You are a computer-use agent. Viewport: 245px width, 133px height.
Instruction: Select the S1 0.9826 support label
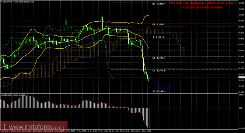click(x=158, y=58)
